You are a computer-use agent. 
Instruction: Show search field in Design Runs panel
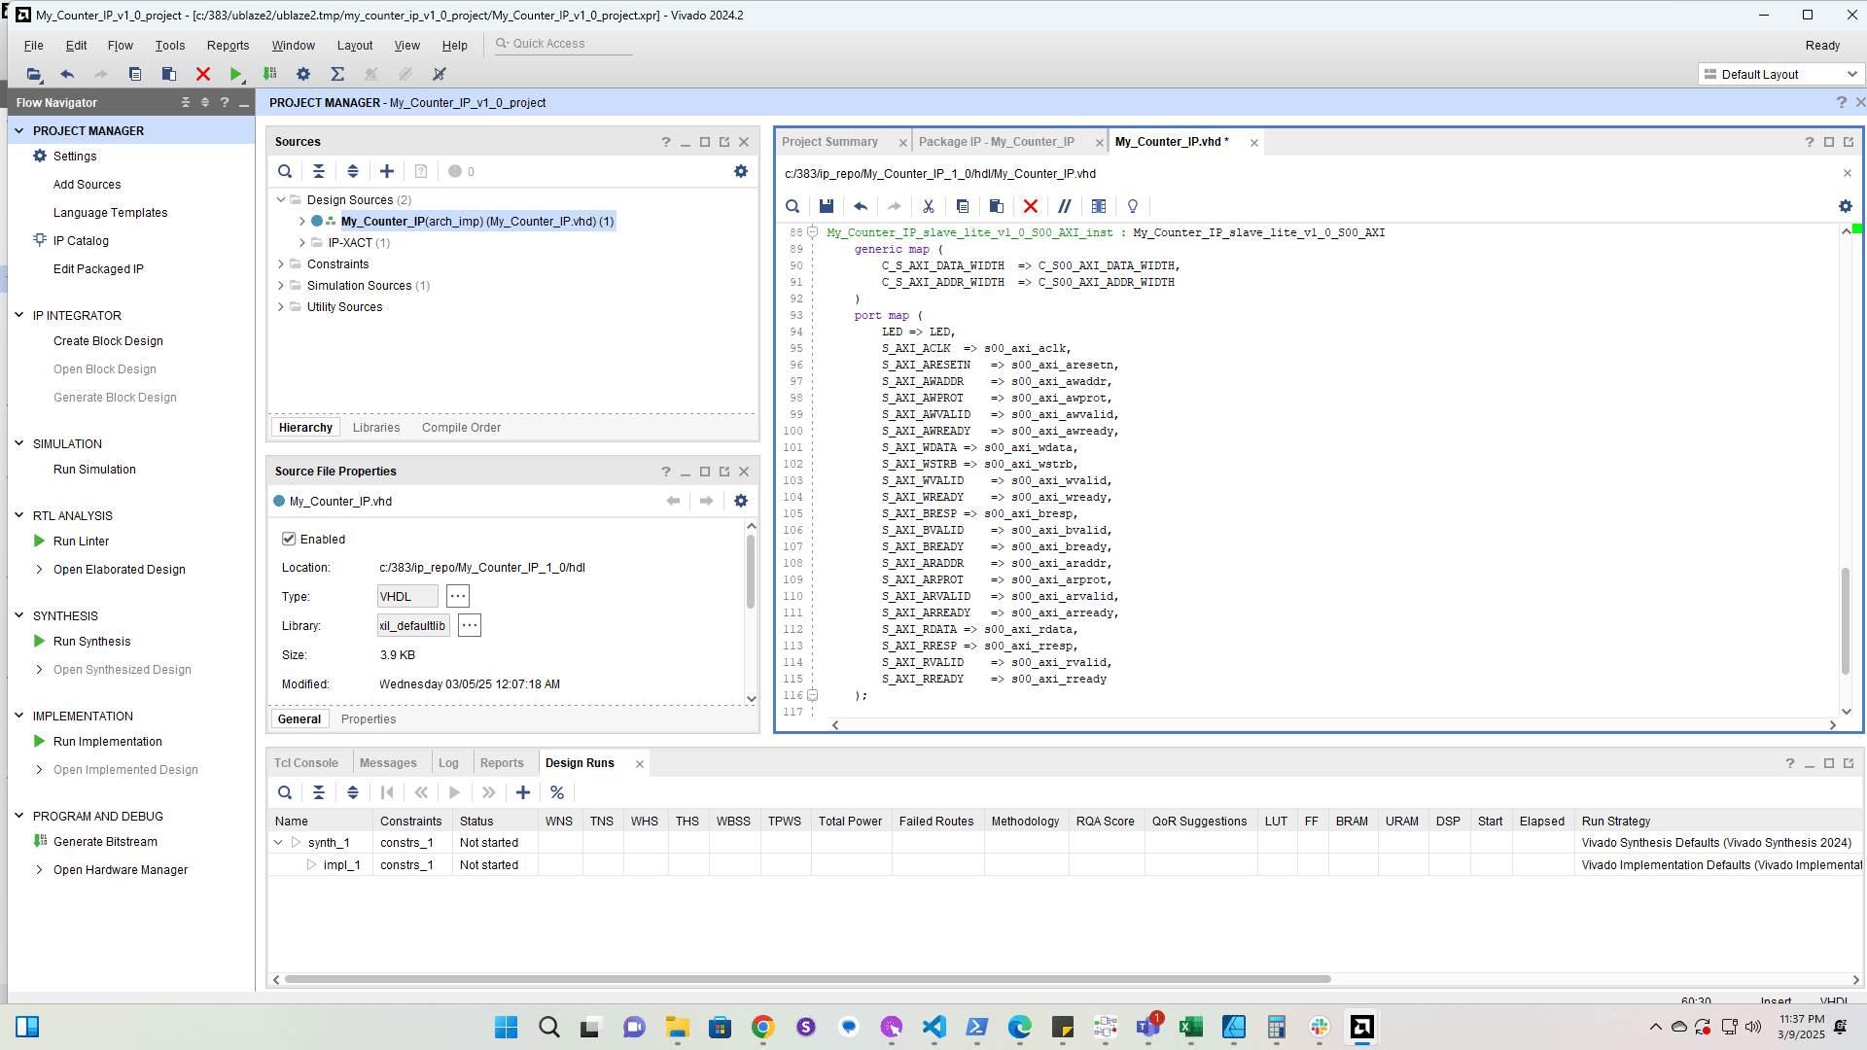pos(285,792)
